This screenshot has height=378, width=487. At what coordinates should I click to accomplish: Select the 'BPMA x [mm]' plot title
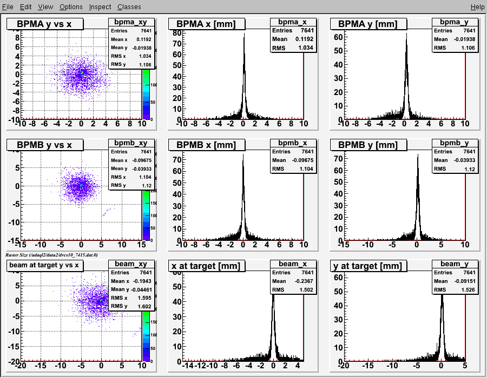[x=207, y=24]
